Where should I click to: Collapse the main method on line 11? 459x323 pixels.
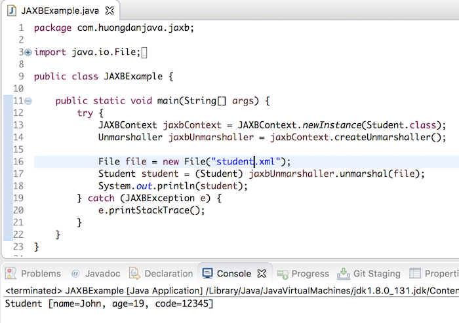pos(28,102)
